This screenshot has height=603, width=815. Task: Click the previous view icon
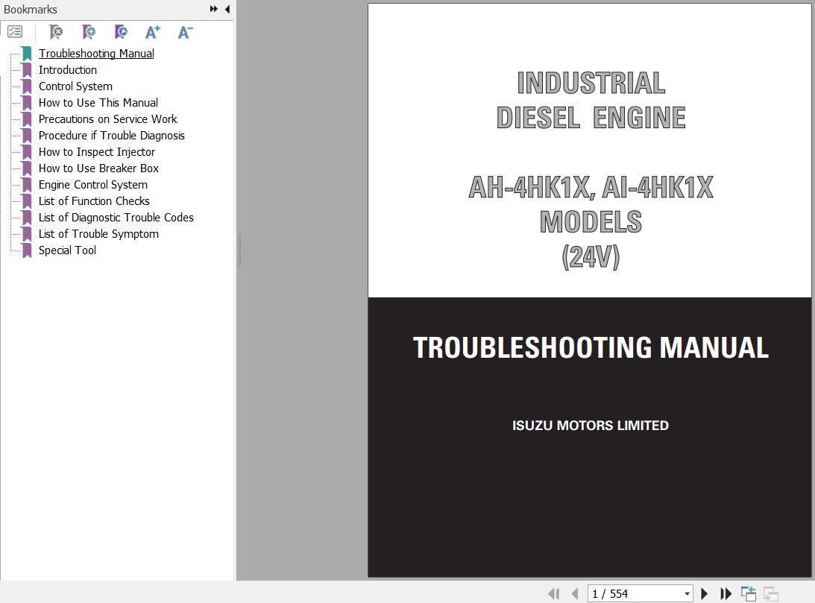(748, 593)
